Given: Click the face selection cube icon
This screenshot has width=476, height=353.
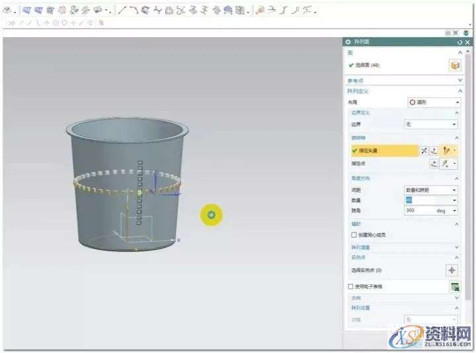Looking at the screenshot, I should 455,65.
